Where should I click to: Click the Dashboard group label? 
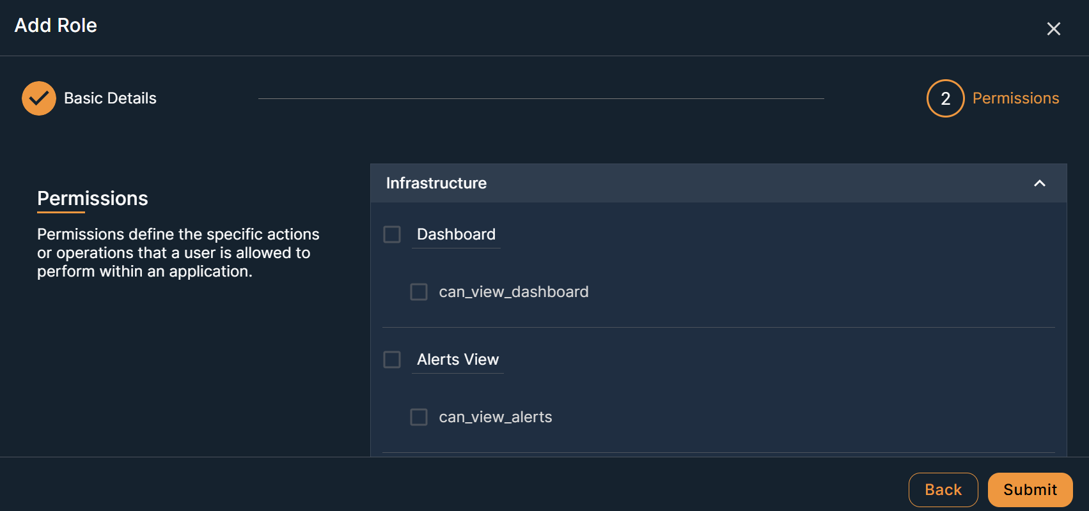tap(456, 234)
